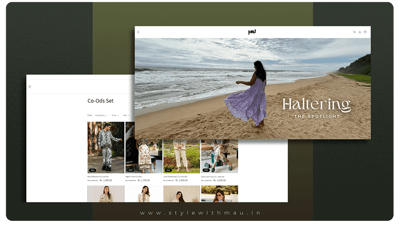Click the MAU logo in header
This screenshot has width=400, height=225.
tap(252, 32)
